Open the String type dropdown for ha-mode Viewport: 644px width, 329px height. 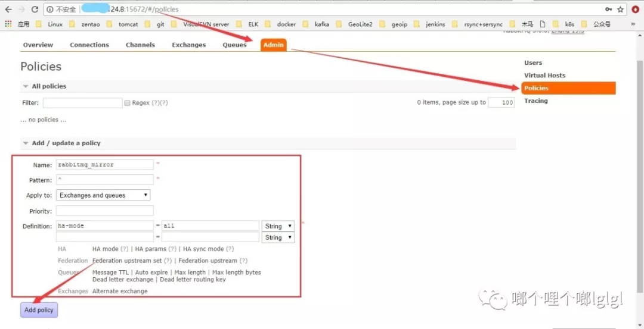[x=278, y=226]
